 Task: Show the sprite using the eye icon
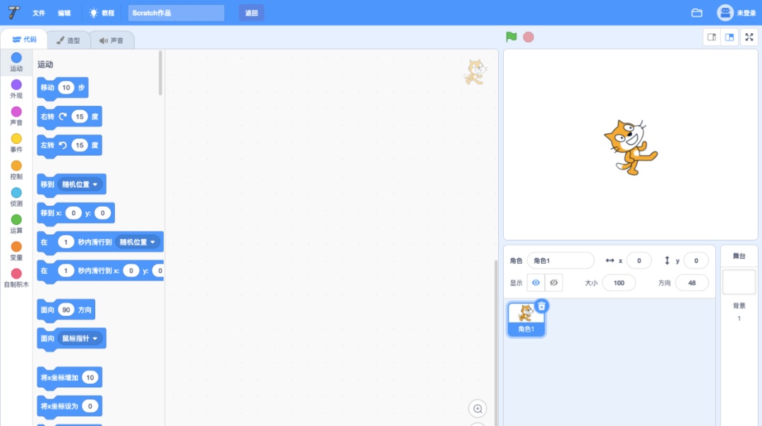pyautogui.click(x=536, y=283)
